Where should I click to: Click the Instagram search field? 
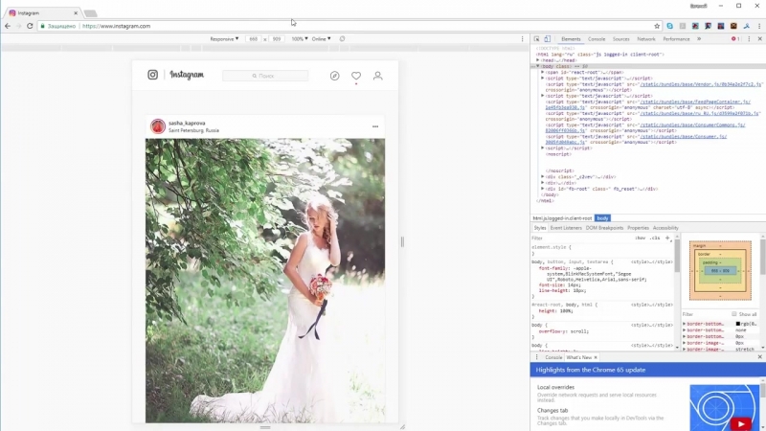pos(265,76)
